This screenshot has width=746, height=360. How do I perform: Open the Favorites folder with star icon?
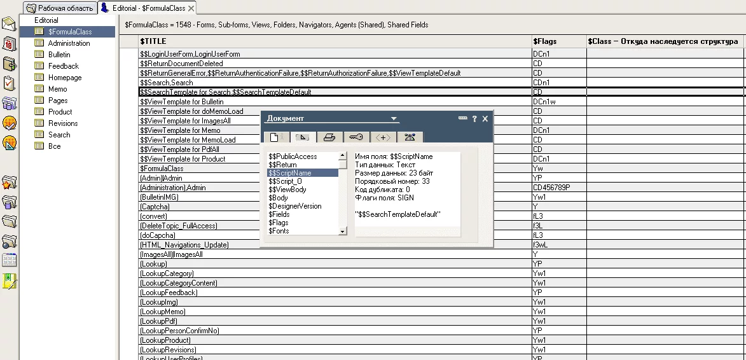(9, 183)
